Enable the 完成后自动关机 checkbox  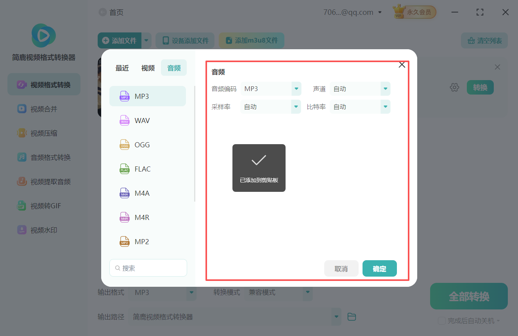[x=442, y=320]
